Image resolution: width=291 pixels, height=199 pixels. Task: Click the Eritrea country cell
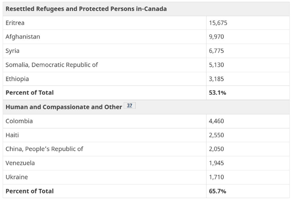15,23
